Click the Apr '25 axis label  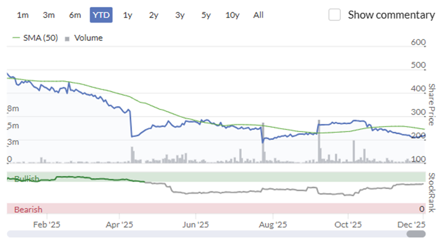pyautogui.click(x=119, y=225)
